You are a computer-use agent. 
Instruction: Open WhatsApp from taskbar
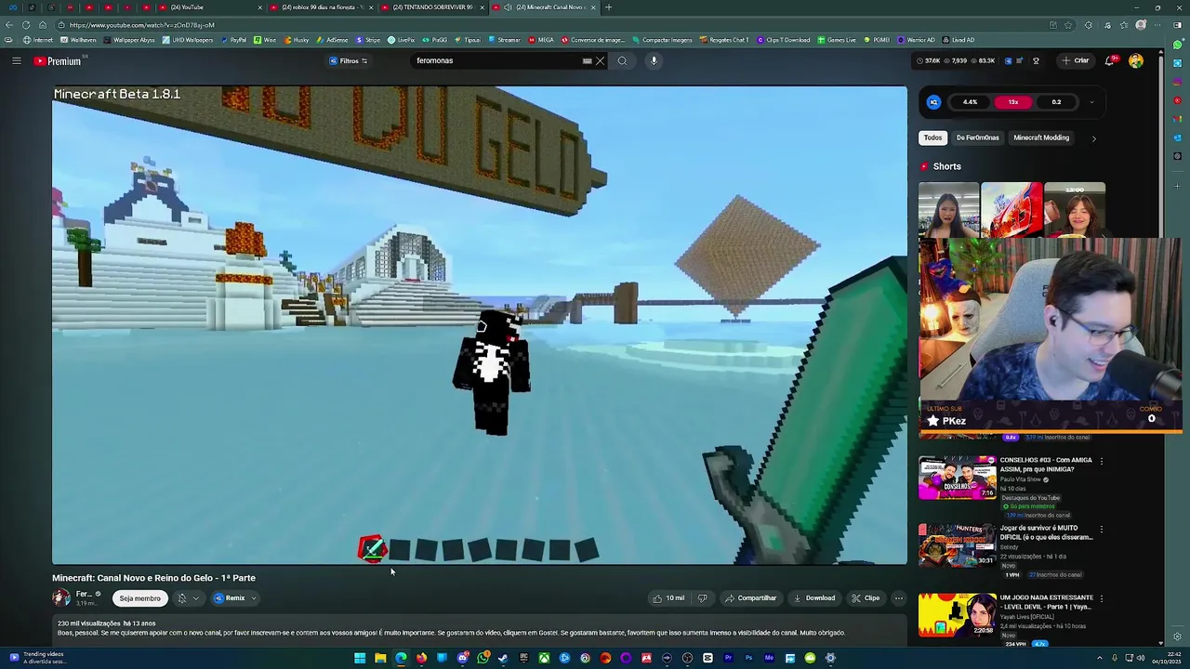(483, 659)
